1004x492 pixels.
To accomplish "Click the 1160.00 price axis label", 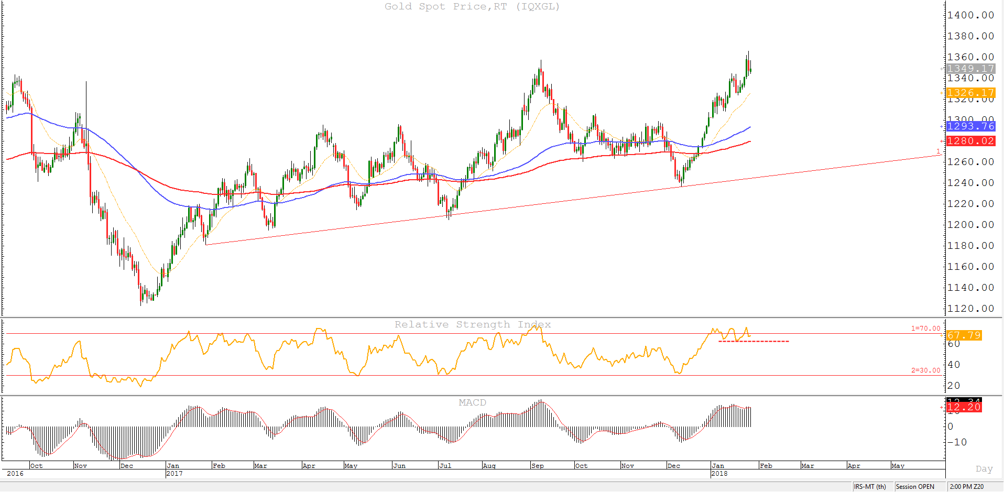I will [970, 267].
